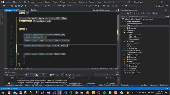Click the error count icon below editor

point(15,69)
